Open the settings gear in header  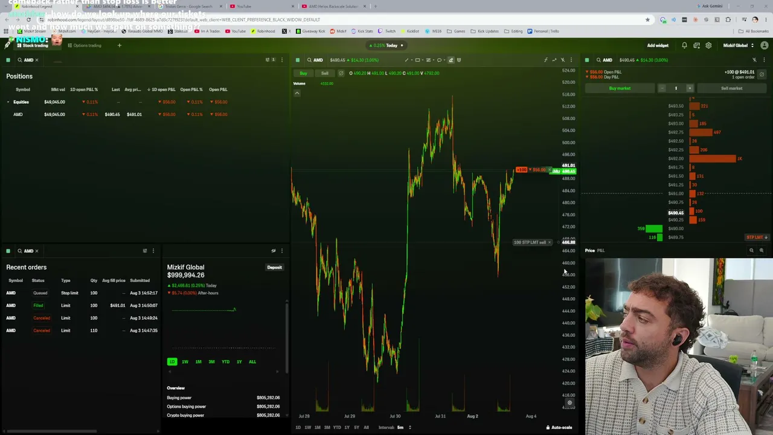pyautogui.click(x=708, y=45)
